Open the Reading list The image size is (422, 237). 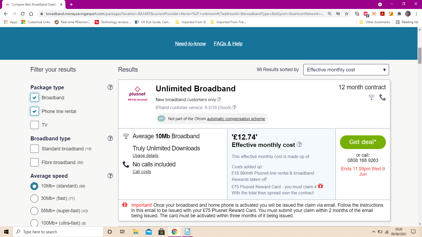407,22
